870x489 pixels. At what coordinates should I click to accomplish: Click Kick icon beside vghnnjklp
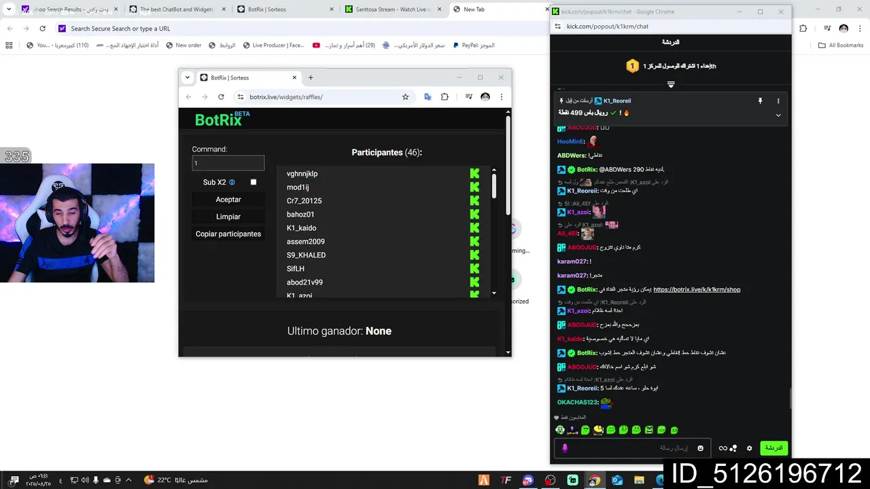tap(474, 174)
